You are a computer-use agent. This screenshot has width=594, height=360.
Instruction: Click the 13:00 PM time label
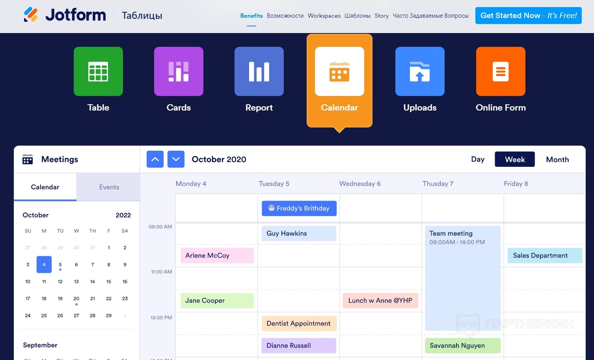click(x=161, y=318)
